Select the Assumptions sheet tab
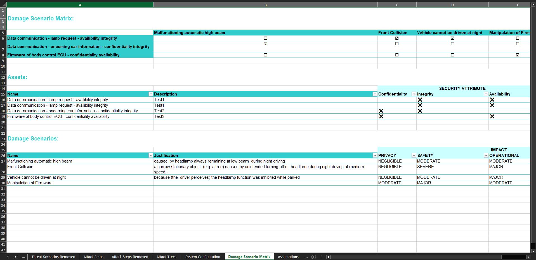This screenshot has width=536, height=260. point(288,257)
